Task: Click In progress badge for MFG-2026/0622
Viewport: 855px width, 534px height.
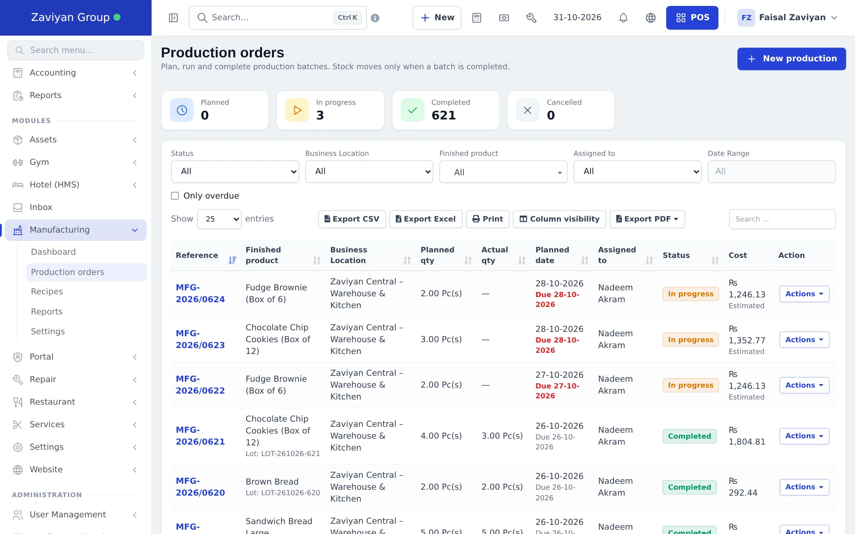Action: [690, 385]
